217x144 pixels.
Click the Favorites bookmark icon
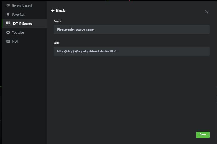(8, 15)
